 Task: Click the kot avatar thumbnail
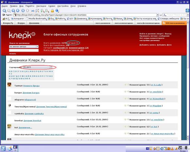tap(9, 126)
